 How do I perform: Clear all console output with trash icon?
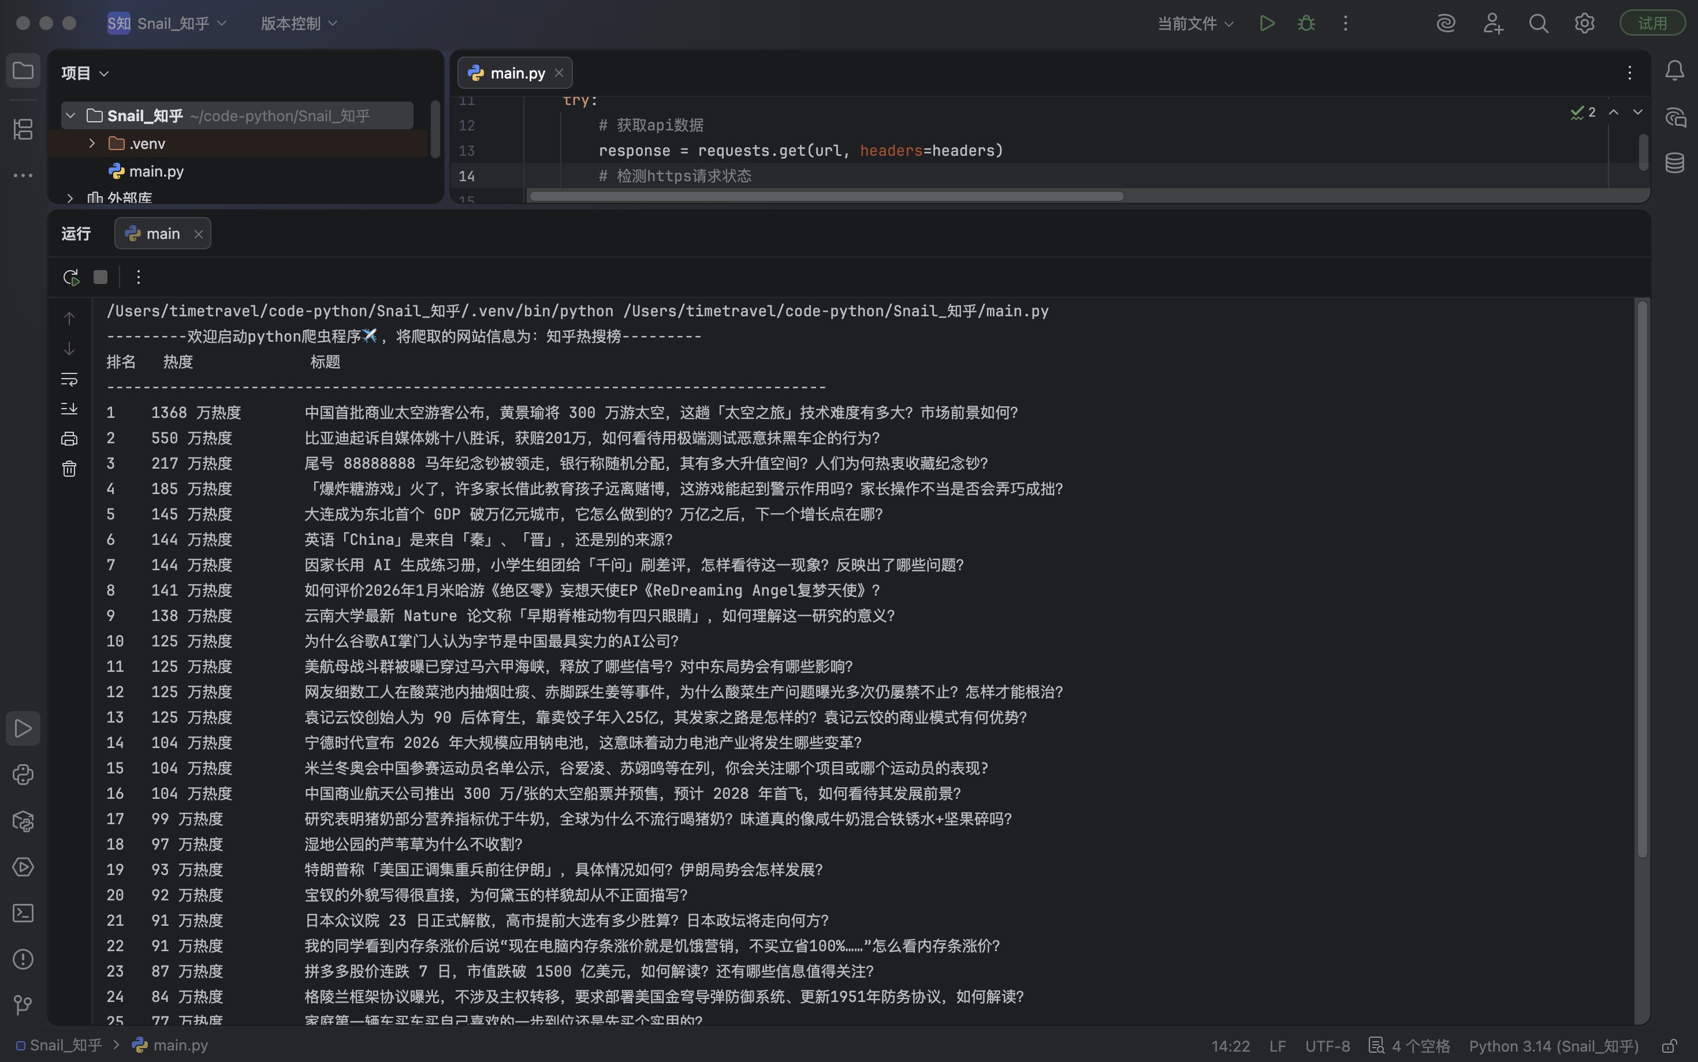point(69,469)
